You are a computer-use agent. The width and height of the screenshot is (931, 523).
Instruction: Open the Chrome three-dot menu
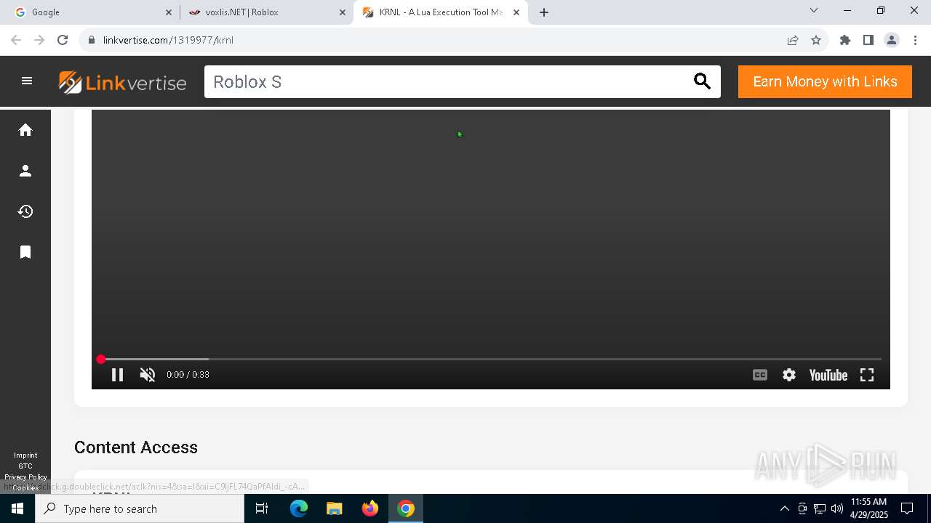[915, 40]
